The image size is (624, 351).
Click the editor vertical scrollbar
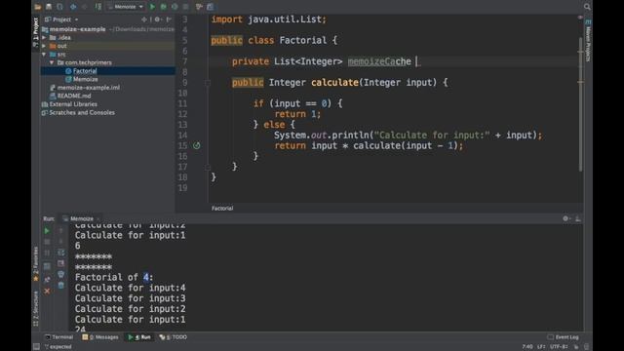[x=581, y=104]
